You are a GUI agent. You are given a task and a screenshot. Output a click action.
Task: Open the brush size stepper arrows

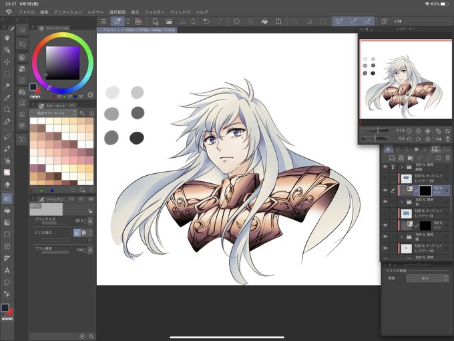click(85, 221)
